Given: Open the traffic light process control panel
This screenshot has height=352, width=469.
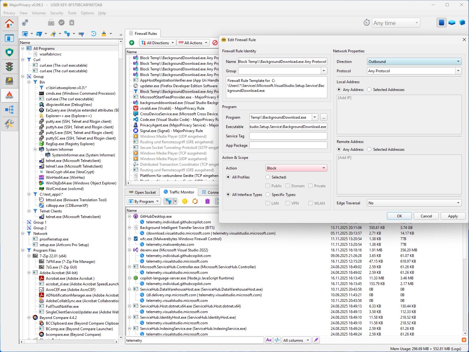Looking at the screenshot, I should pos(10,67).
